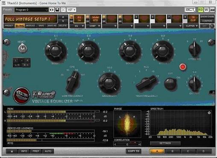Click the spectrum SETTINGS button
The width and height of the screenshot is (217, 158).
165,143
